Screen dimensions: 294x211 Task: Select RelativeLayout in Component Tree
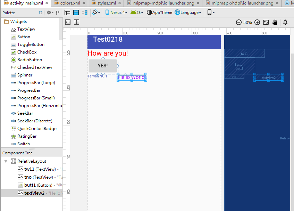click(x=32, y=161)
